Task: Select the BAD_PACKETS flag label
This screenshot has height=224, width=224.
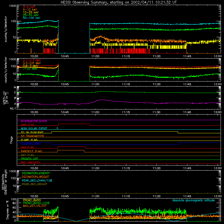Action: (31, 162)
